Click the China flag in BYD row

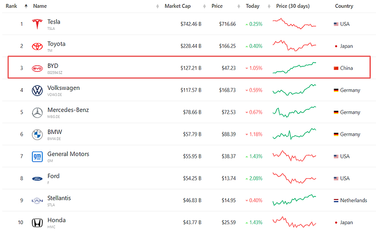[336, 68]
